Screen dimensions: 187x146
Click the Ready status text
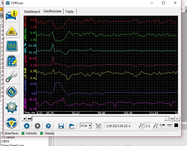[x=50, y=133]
